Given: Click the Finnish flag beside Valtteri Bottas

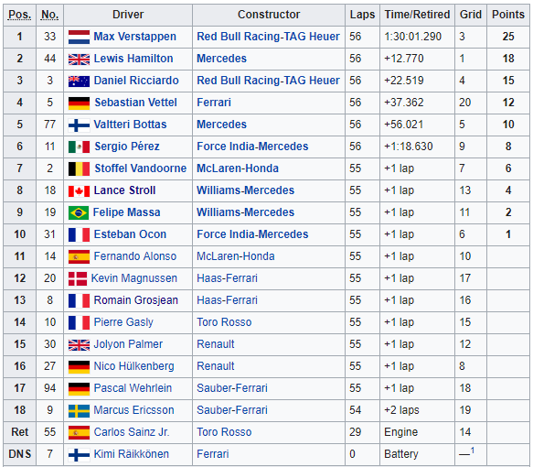Looking at the screenshot, I should pyautogui.click(x=79, y=125).
